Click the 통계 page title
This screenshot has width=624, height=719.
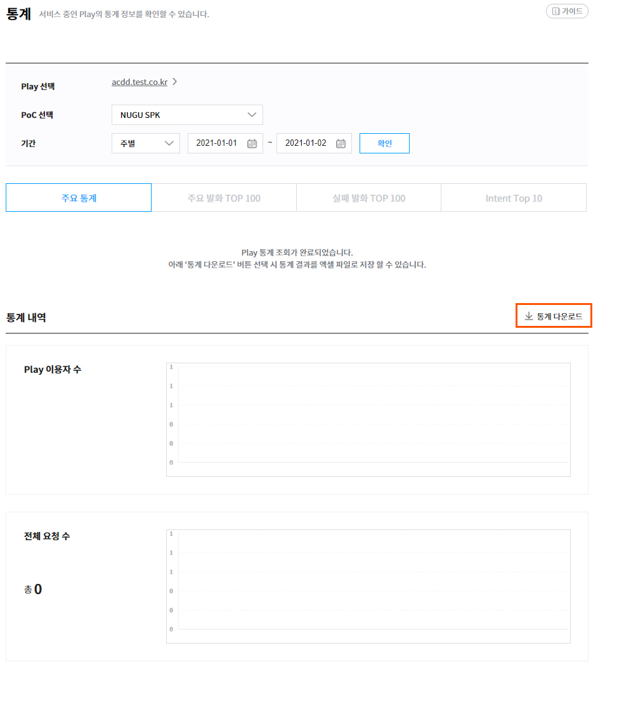19,13
